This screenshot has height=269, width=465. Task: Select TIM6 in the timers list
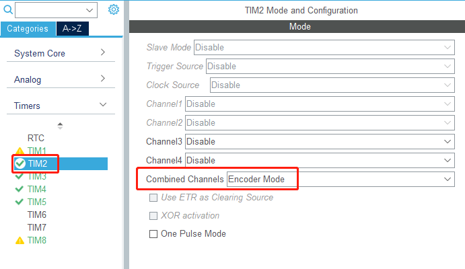37,215
